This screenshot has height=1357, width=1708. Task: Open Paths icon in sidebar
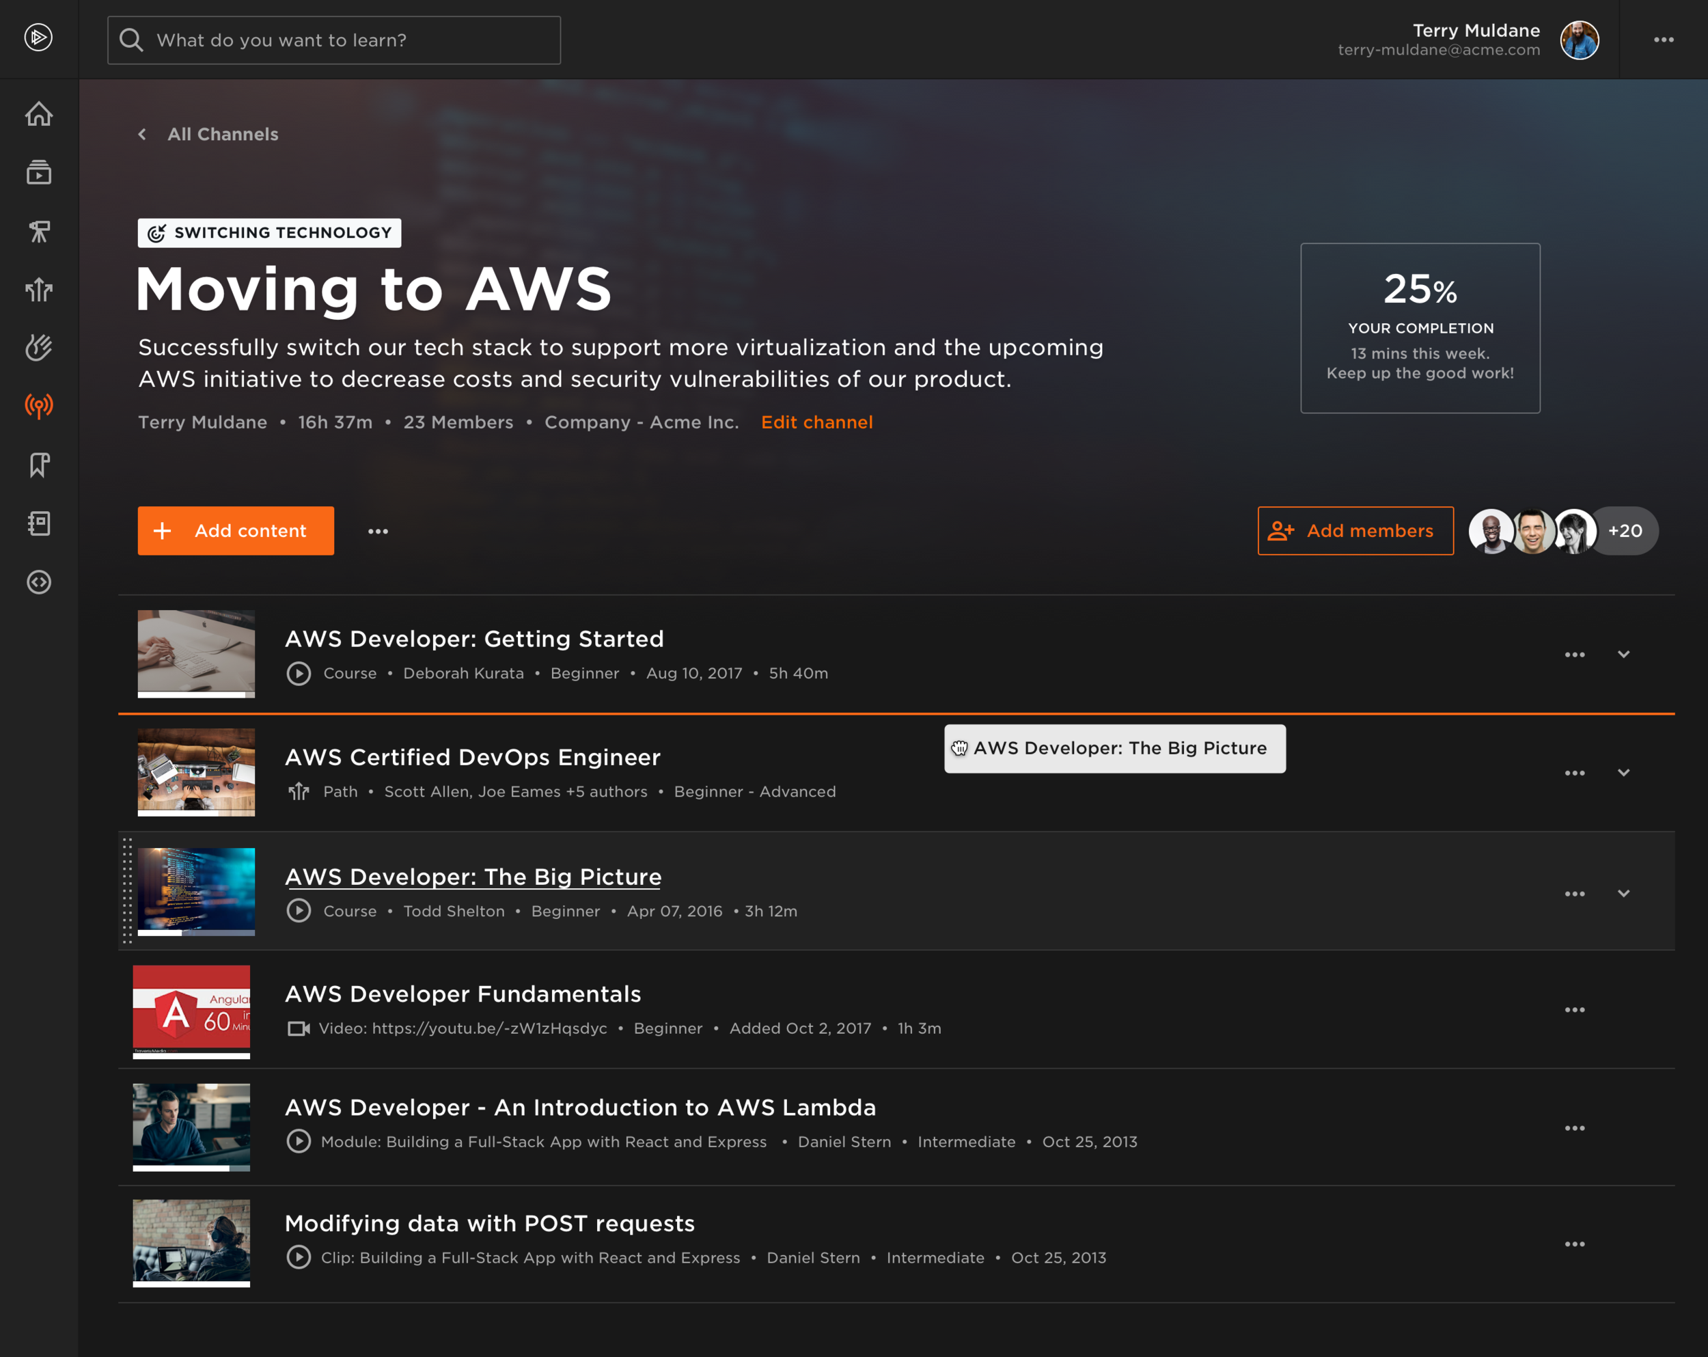point(39,289)
